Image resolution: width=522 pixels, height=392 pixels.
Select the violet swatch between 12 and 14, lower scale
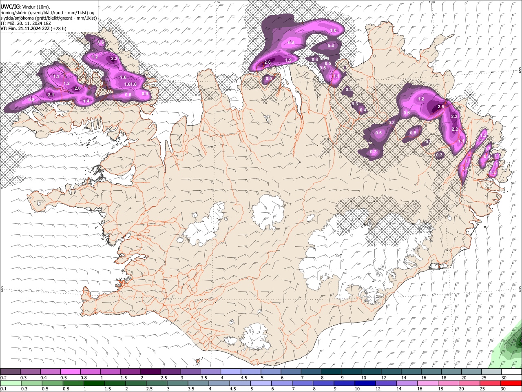pos(386,383)
